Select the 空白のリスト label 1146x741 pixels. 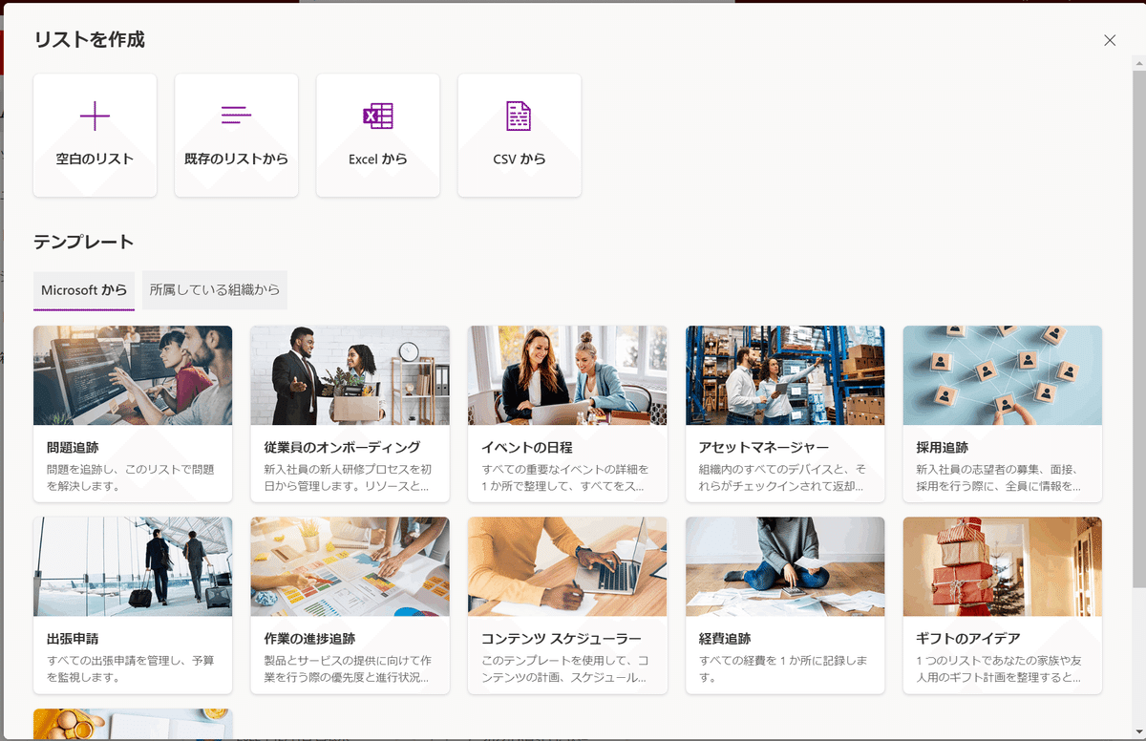95,159
